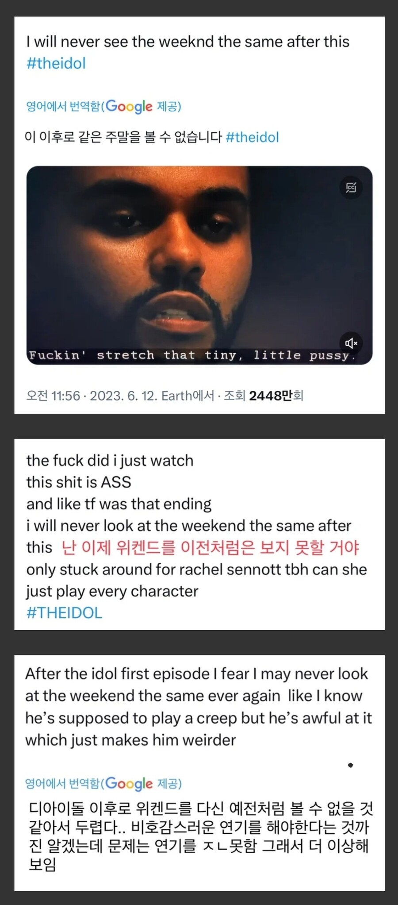Open the #theidol hashtag in first tweet

pos(56,63)
